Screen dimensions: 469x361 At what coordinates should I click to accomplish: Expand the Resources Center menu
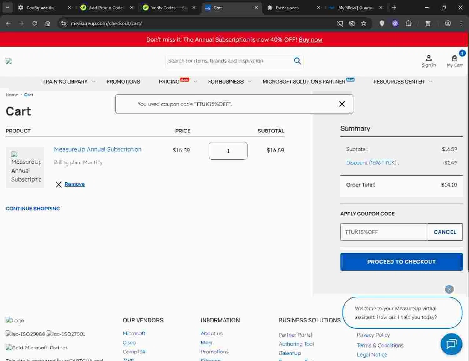coord(403,81)
